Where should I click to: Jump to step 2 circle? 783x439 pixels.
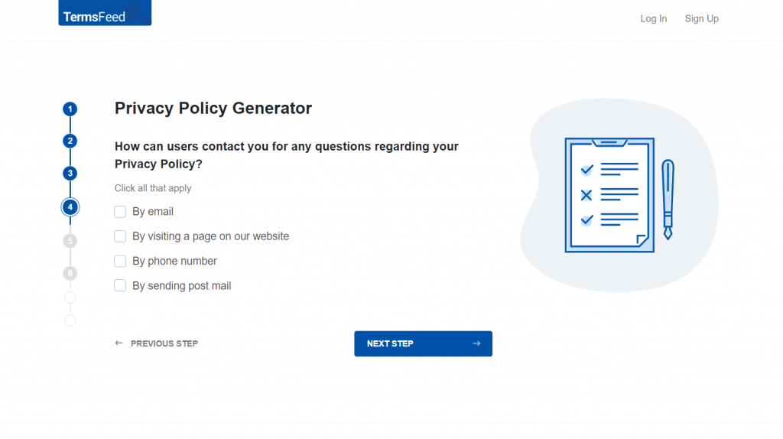pyautogui.click(x=70, y=141)
